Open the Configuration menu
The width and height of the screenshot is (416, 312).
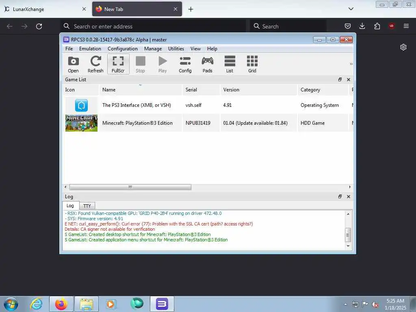(123, 49)
